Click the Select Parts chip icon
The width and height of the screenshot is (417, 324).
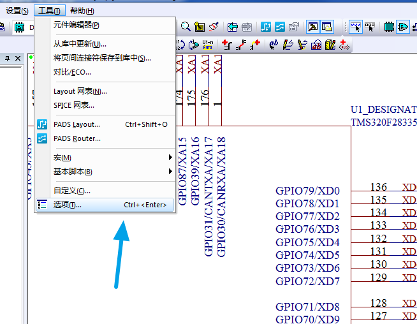pyautogui.click(x=389, y=27)
